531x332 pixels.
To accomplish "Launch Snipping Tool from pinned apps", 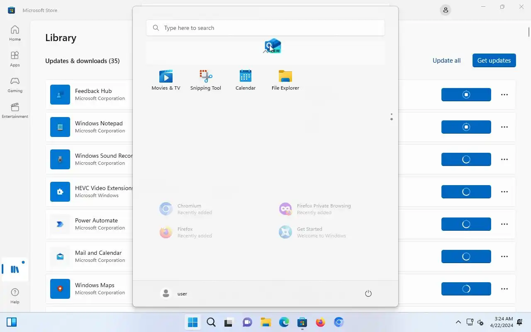I will point(206,80).
